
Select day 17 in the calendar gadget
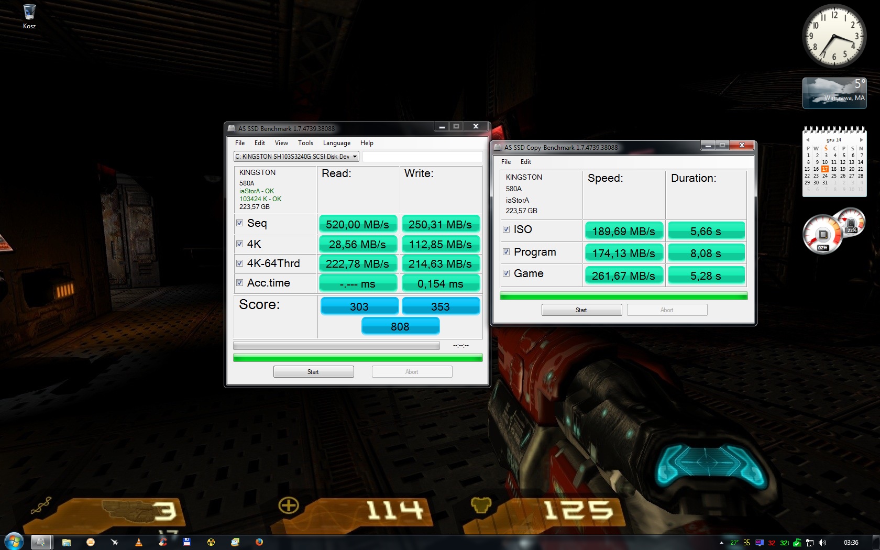pos(825,169)
